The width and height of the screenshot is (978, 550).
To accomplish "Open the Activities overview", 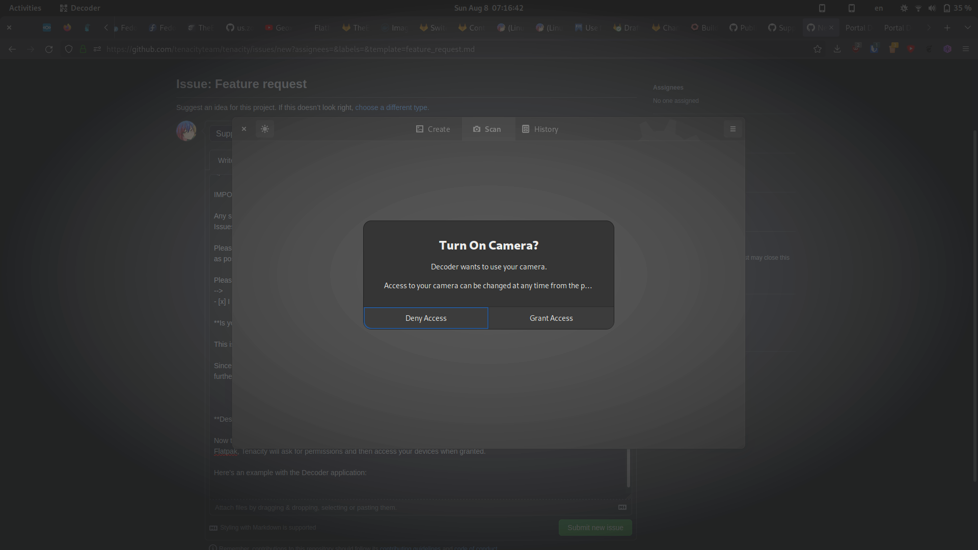I will tap(25, 8).
